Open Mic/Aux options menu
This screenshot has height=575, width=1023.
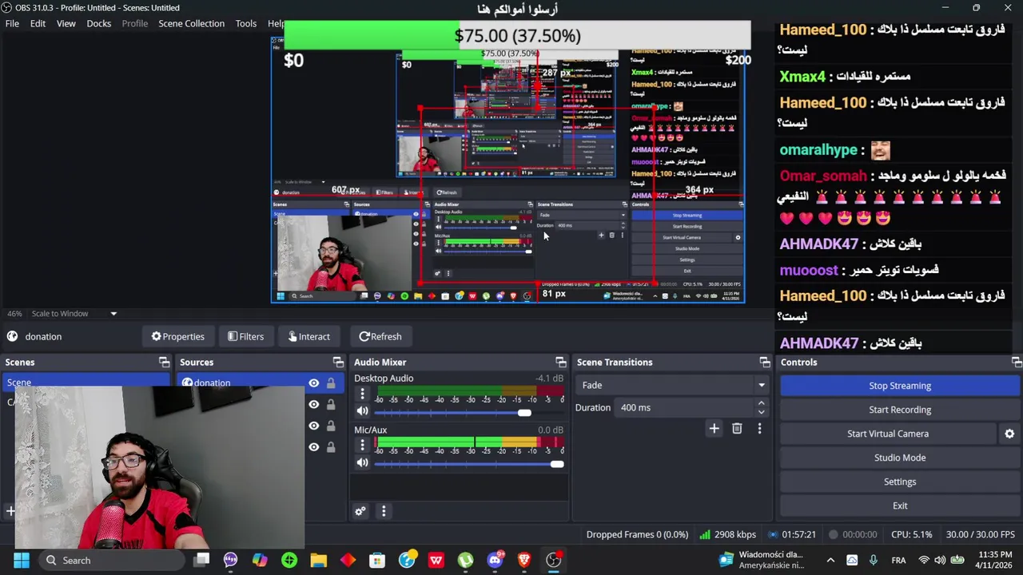(362, 446)
